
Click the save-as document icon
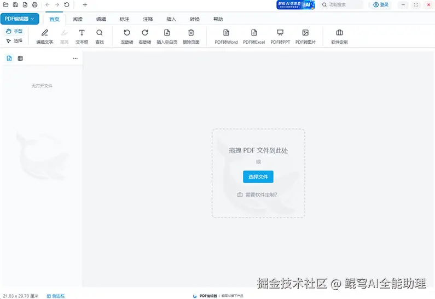pyautogui.click(x=25, y=5)
